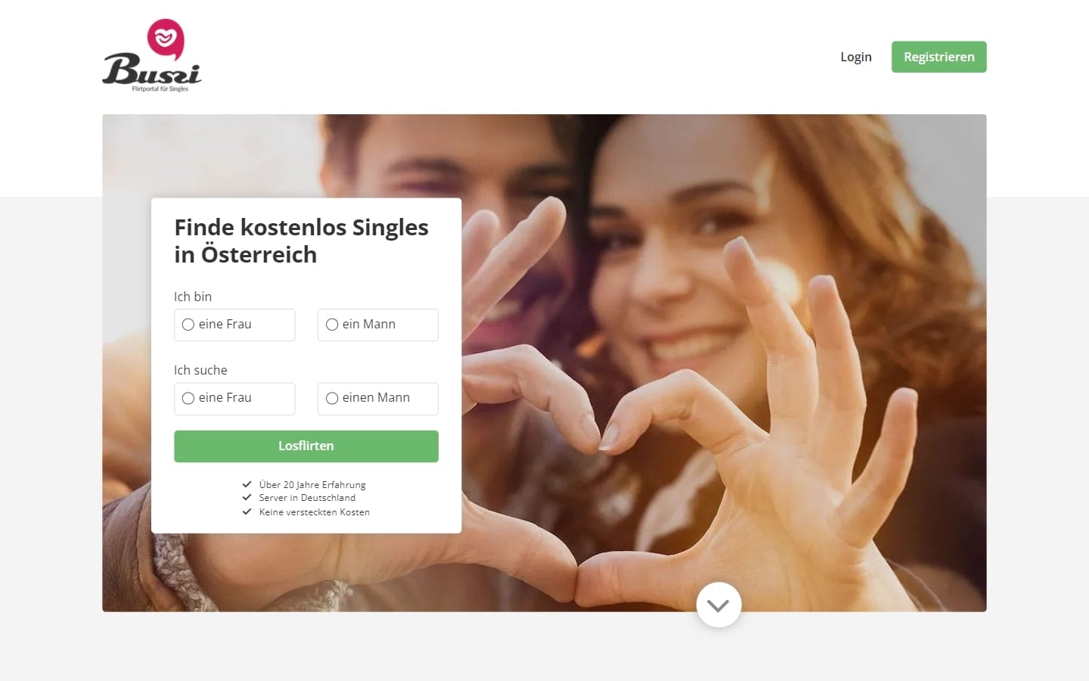Click the 'Finde kostenlos Singles in Österreich' heading
1089x681 pixels.
302,241
